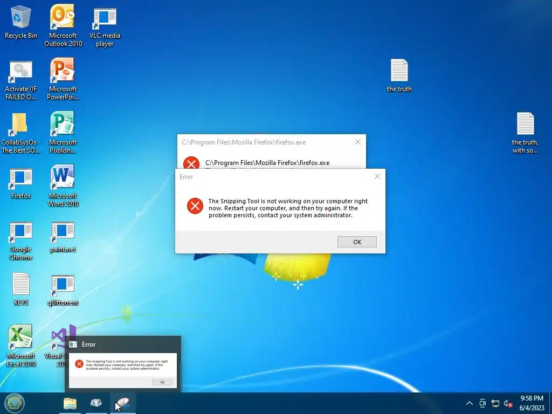Click the Start orb button

coord(15,403)
